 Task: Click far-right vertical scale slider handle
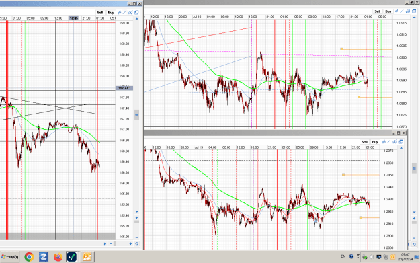pos(414,168)
